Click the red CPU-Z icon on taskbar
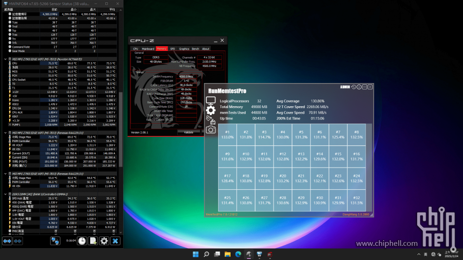Image resolution: width=463 pixels, height=260 pixels. click(x=270, y=254)
